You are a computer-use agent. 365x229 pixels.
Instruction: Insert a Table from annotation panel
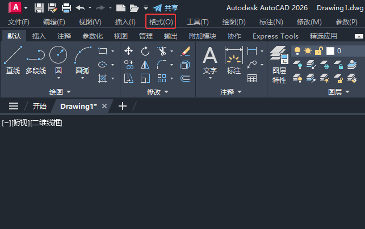coord(252,78)
